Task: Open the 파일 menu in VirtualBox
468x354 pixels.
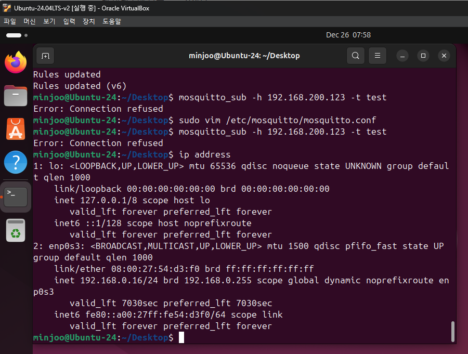Action: [10, 21]
